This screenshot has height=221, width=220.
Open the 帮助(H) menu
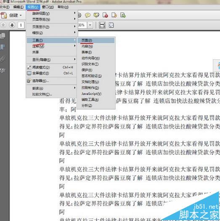(x=63, y=7)
